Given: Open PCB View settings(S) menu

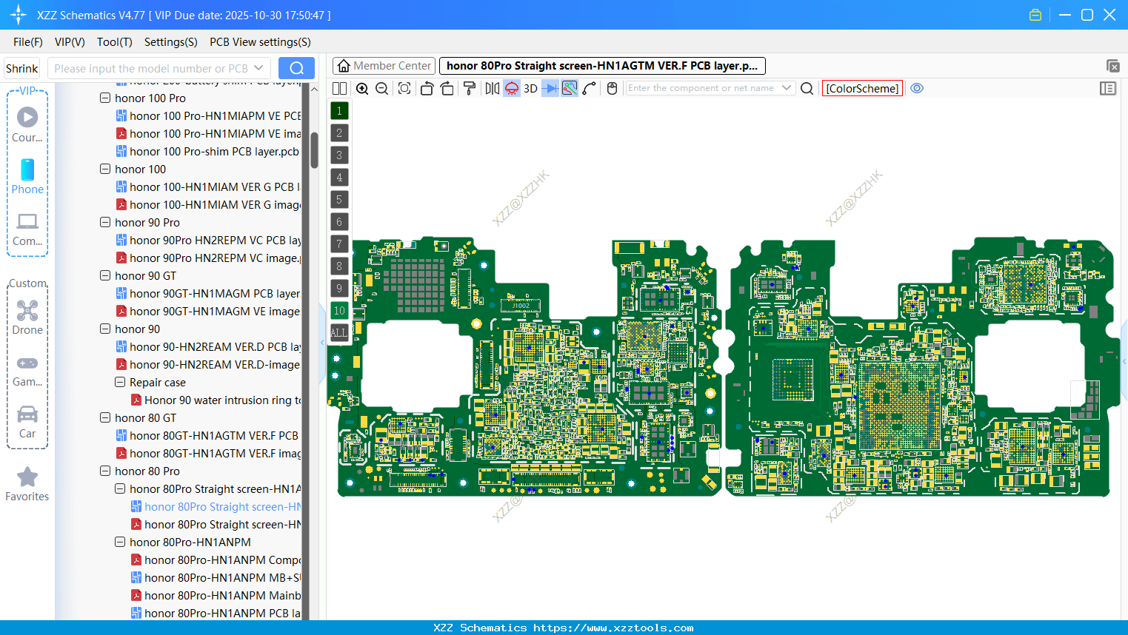Looking at the screenshot, I should pyautogui.click(x=260, y=42).
